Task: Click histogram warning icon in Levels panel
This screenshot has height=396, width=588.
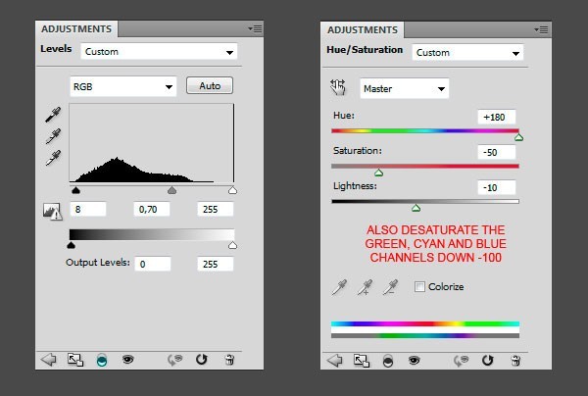Action: (52, 211)
